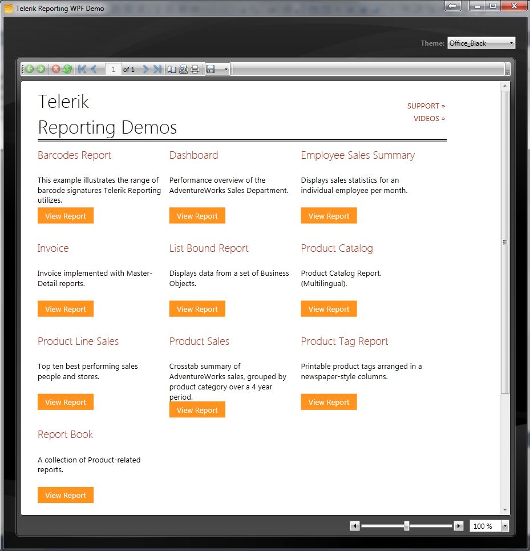Click scroll up arrow of report
The image size is (530, 551).
point(505,86)
